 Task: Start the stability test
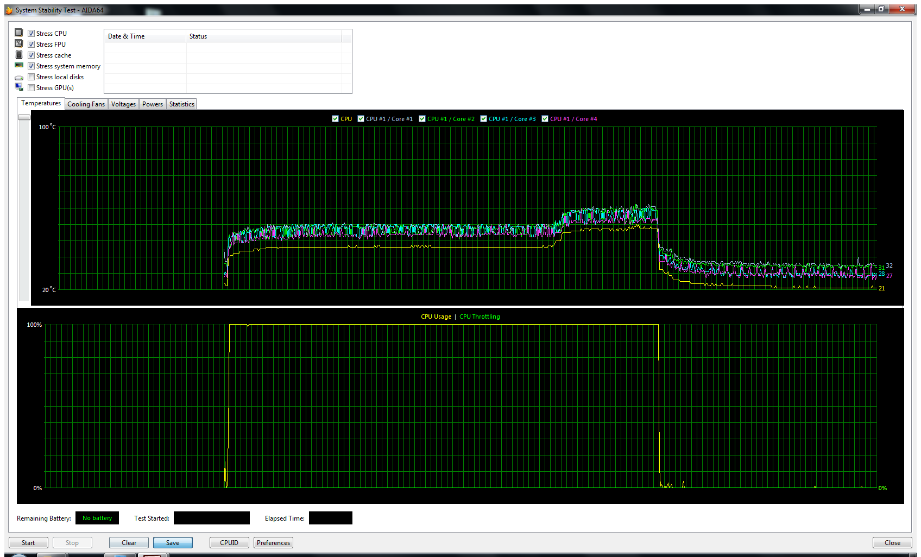coord(28,543)
